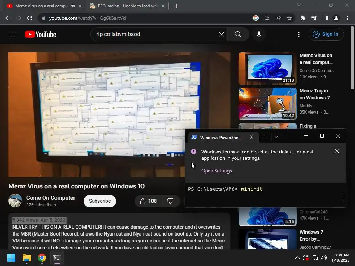Open Chrome extensions puzzle icon
Image resolution: width=355 pixels, height=266 pixels.
coord(303,18)
